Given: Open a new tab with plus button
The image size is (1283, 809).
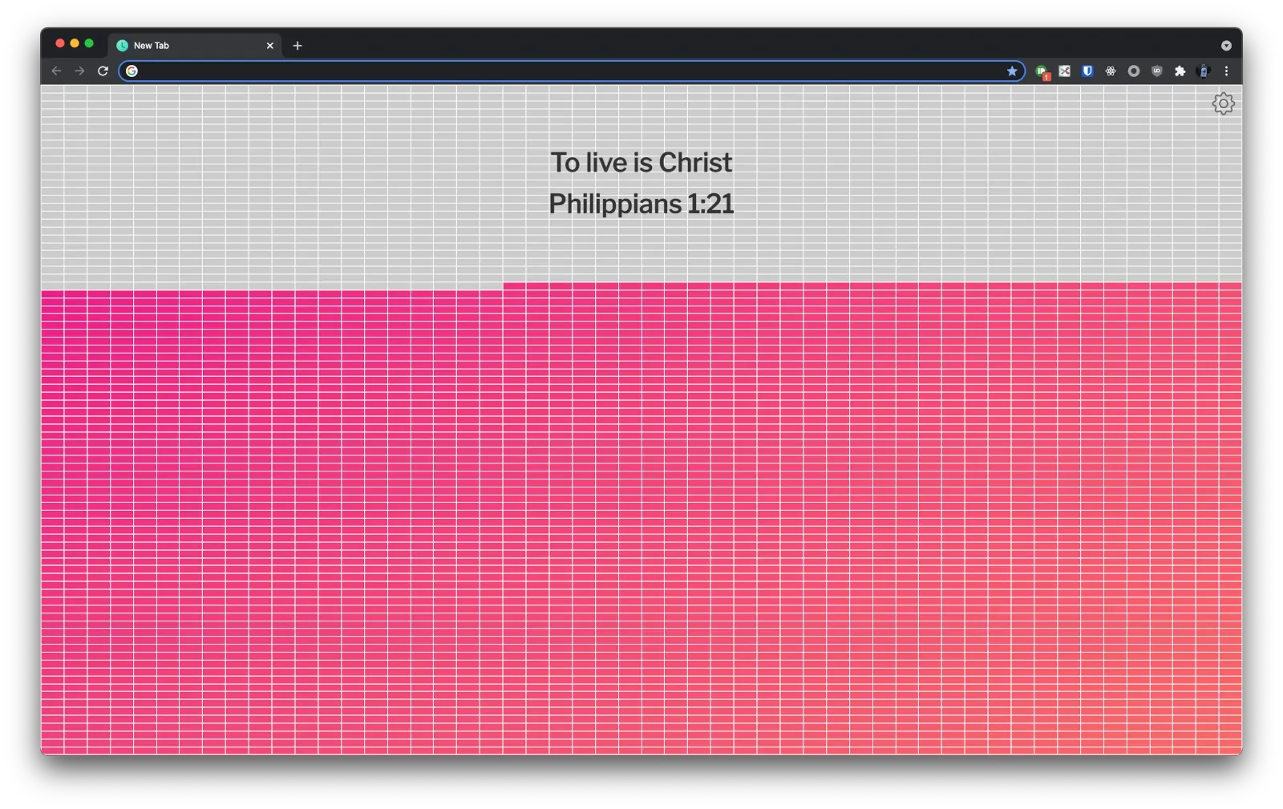Looking at the screenshot, I should pos(297,46).
